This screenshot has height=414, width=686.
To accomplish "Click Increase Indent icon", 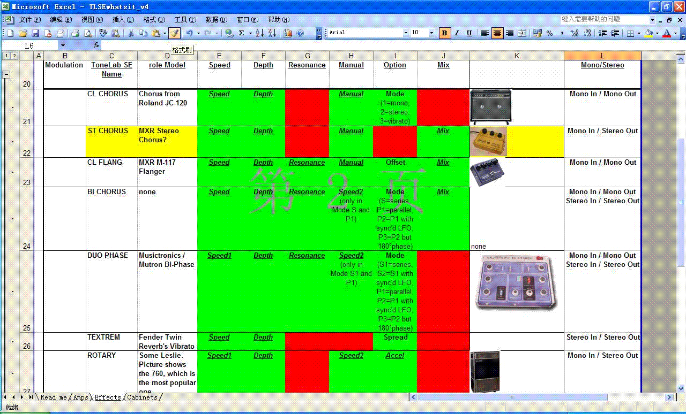I will pos(615,33).
